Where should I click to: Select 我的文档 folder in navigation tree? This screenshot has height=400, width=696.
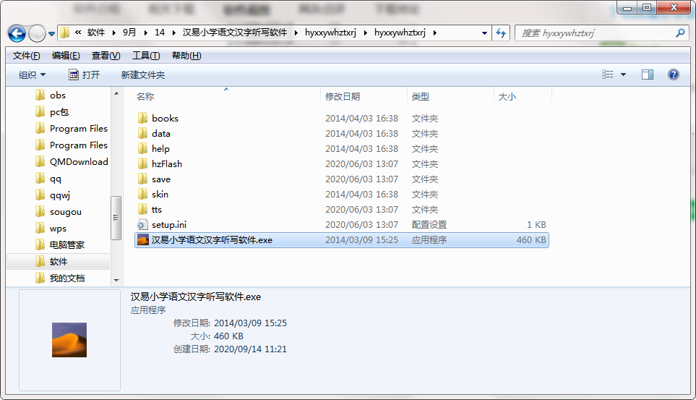coord(66,278)
